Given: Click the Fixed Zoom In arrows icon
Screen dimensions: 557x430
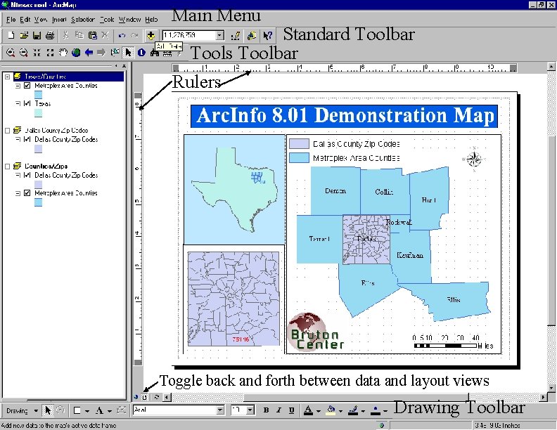Looking at the screenshot, I should 37,53.
